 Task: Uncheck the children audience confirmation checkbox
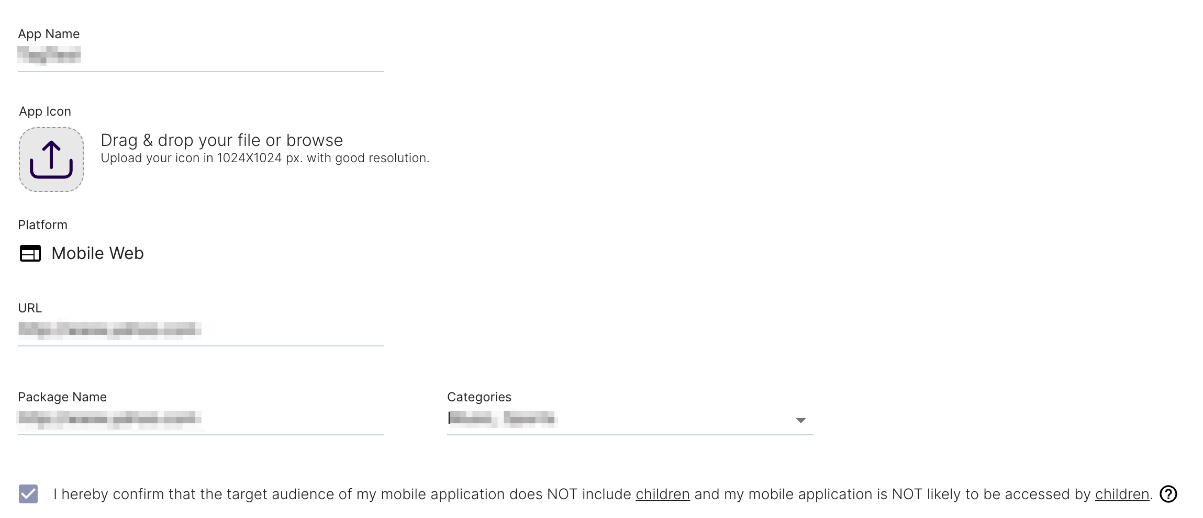pos(28,494)
